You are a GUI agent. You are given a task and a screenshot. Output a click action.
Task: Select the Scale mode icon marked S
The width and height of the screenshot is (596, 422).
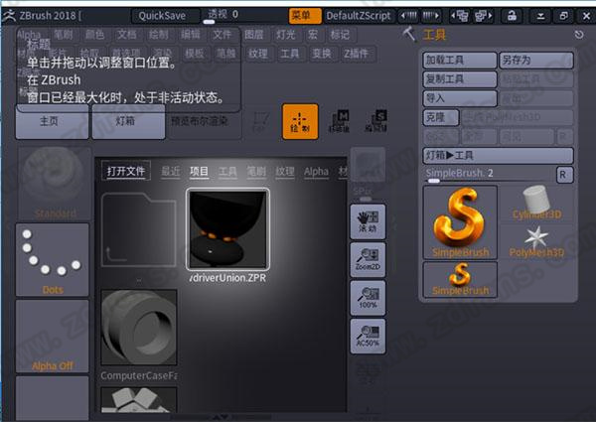[376, 121]
